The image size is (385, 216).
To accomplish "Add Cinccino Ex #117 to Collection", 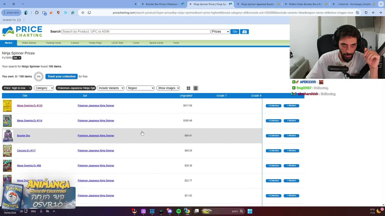I will click(273, 151).
